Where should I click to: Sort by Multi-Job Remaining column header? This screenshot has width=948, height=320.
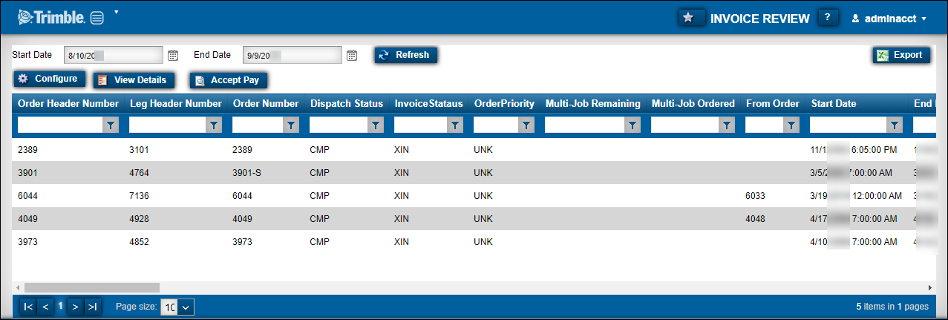pyautogui.click(x=592, y=104)
